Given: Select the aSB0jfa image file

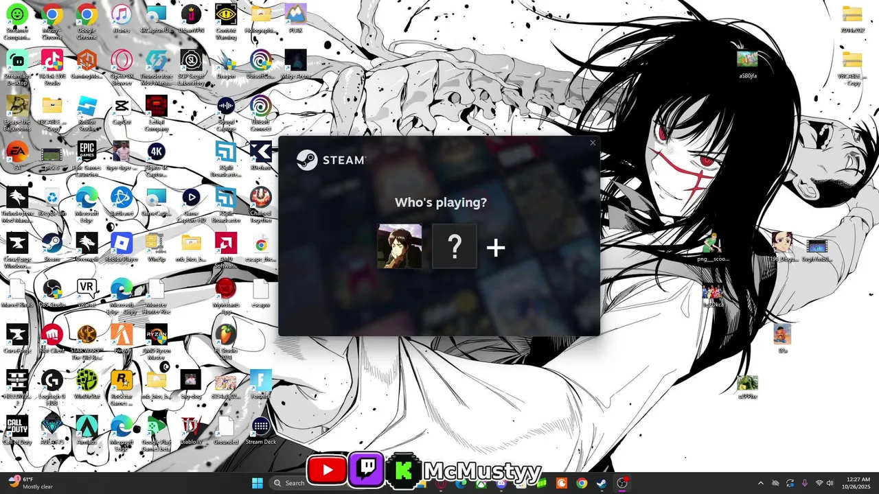Looking at the screenshot, I should coord(747,64).
